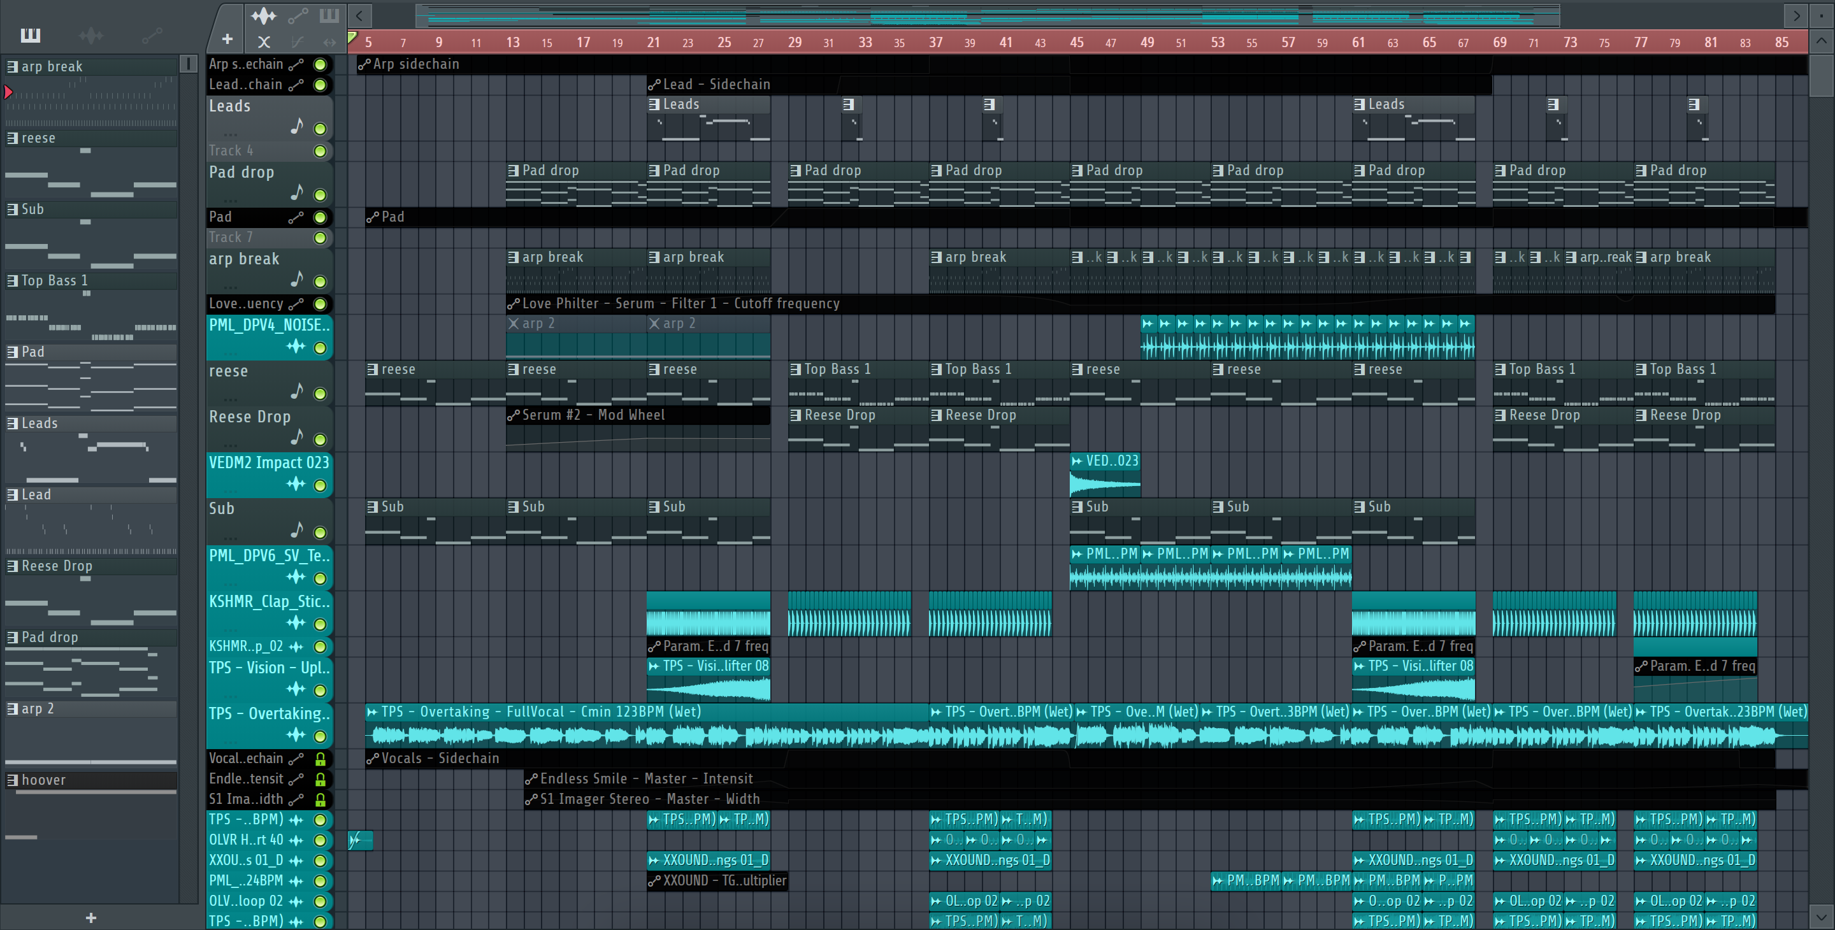Mute the Leads track
1835x930 pixels.
pyautogui.click(x=320, y=129)
